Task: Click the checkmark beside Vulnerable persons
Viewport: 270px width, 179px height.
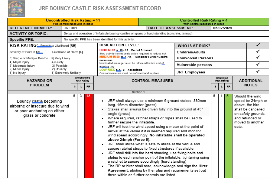Action: [258, 65]
